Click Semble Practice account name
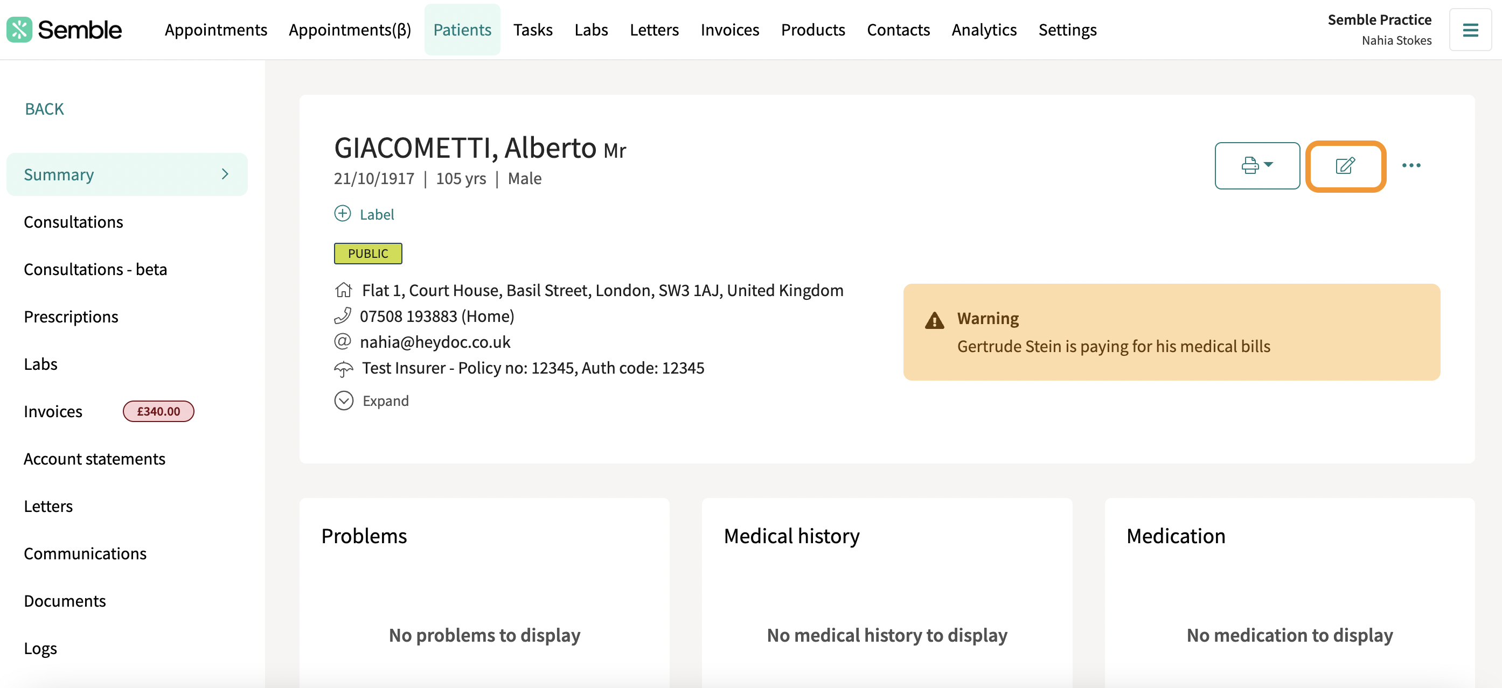The image size is (1502, 688). click(x=1380, y=20)
